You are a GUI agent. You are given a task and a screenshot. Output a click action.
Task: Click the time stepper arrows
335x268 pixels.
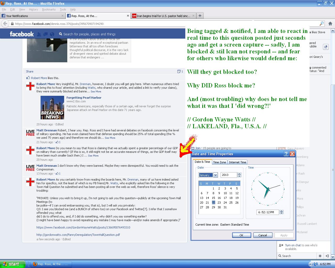pyautogui.click(x=281, y=212)
